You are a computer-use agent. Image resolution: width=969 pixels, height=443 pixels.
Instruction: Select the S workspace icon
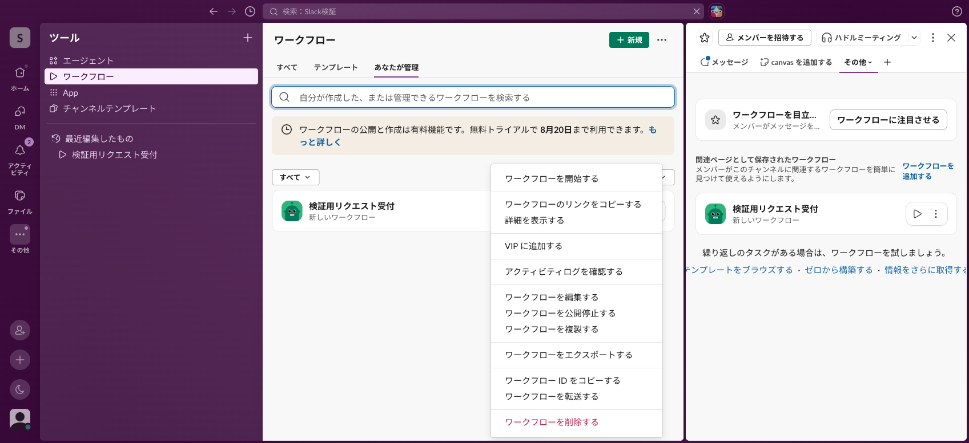coord(20,38)
